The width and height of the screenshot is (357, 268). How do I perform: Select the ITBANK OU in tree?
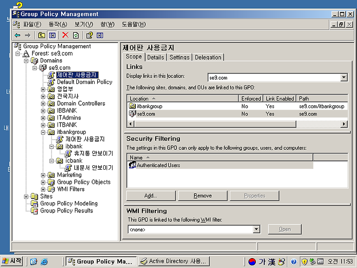point(67,125)
